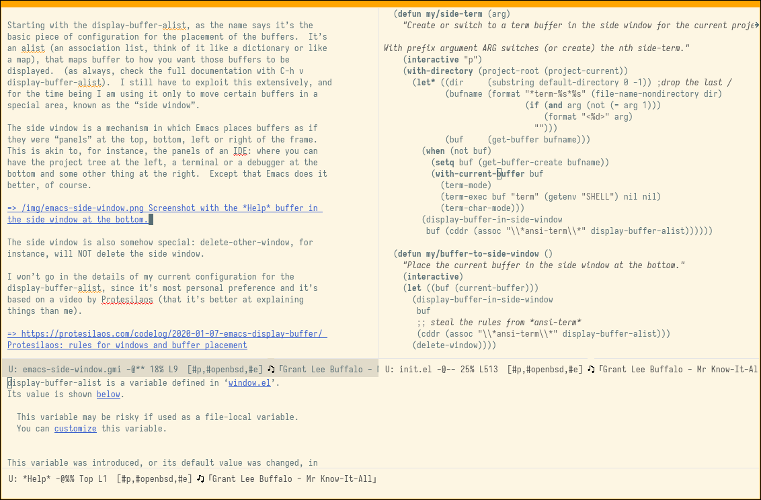Click the [#p,#openbsd,#e] tracker in init.el mode line
761x500 pixels.
(x=545, y=369)
